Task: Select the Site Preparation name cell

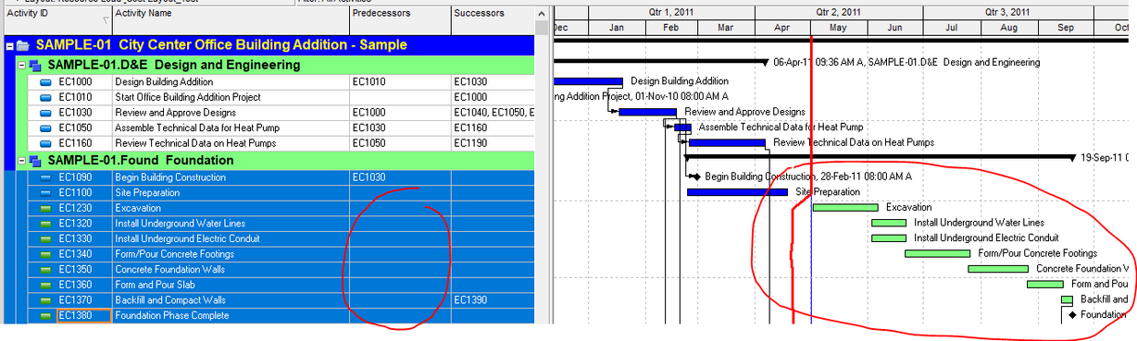Action: (x=231, y=192)
